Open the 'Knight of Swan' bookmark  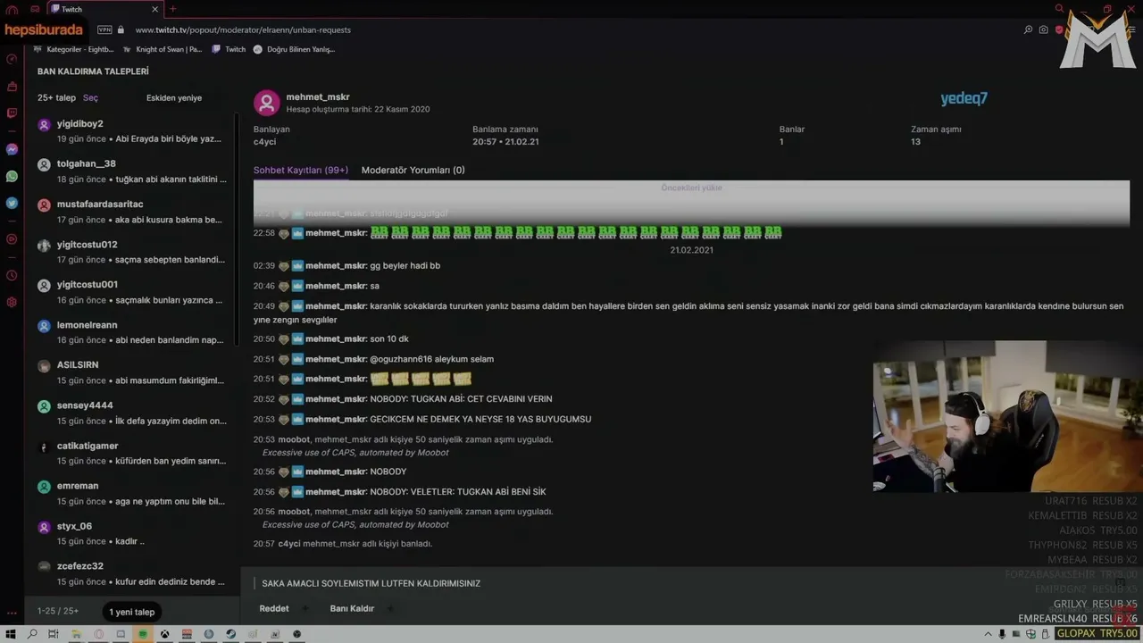(x=162, y=49)
